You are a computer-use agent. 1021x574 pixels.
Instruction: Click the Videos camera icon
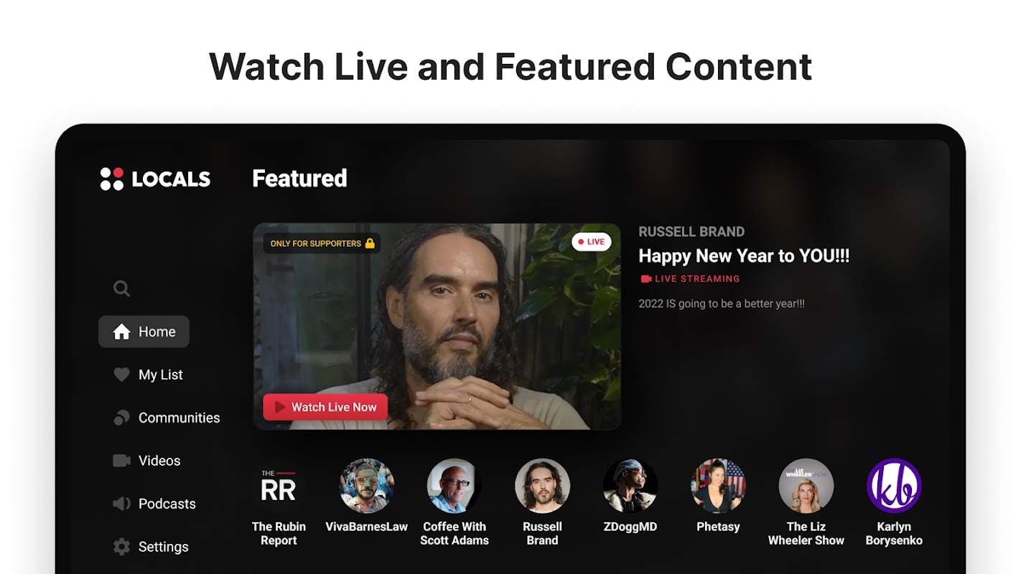click(121, 461)
